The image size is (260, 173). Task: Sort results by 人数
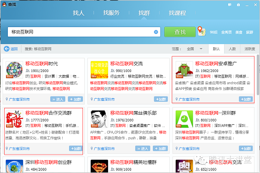pos(232,49)
